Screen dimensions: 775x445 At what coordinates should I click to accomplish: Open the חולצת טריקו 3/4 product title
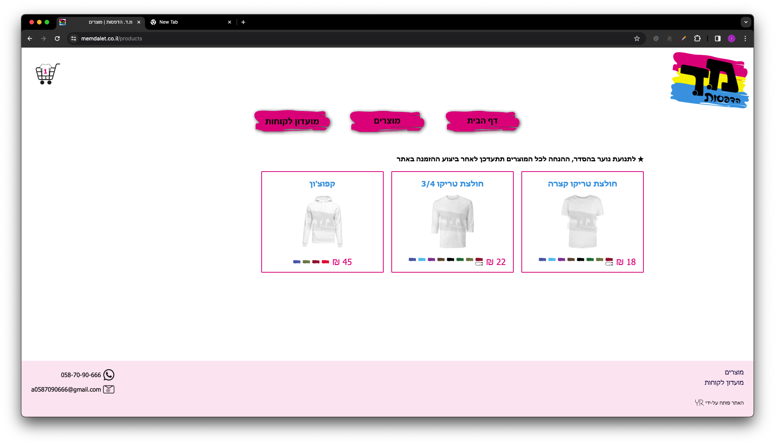pos(452,184)
